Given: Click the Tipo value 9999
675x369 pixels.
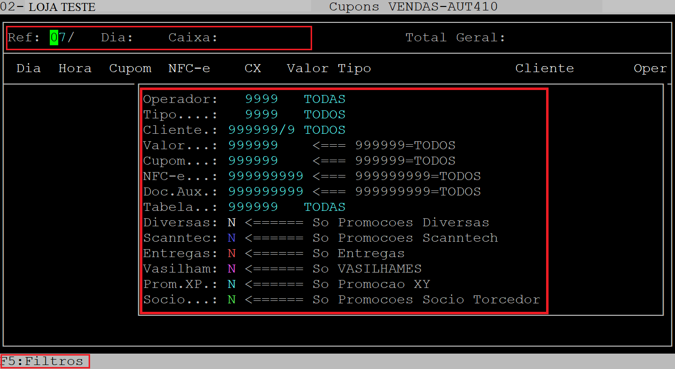Looking at the screenshot, I should [x=261, y=114].
